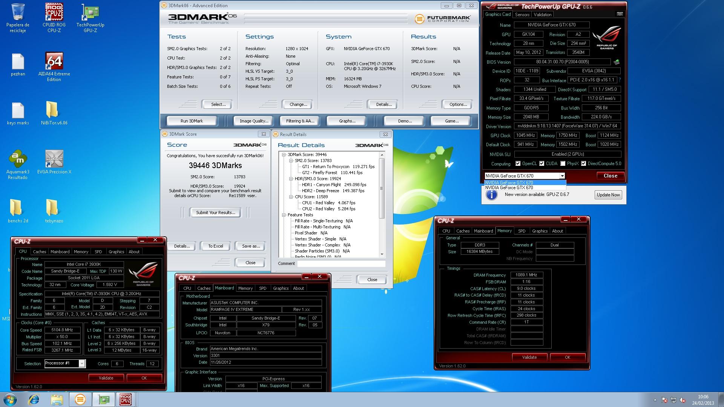Click the blue info icon in GPU-Z update bar
Image resolution: width=724 pixels, height=407 pixels.
pyautogui.click(x=491, y=195)
